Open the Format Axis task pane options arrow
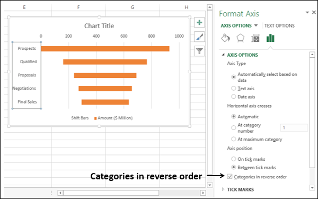The image size is (318, 199). pyautogui.click(x=307, y=13)
